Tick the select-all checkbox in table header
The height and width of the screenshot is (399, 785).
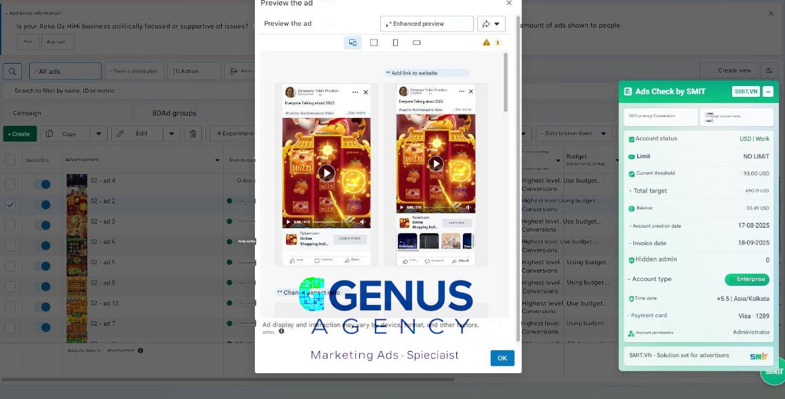coord(10,160)
